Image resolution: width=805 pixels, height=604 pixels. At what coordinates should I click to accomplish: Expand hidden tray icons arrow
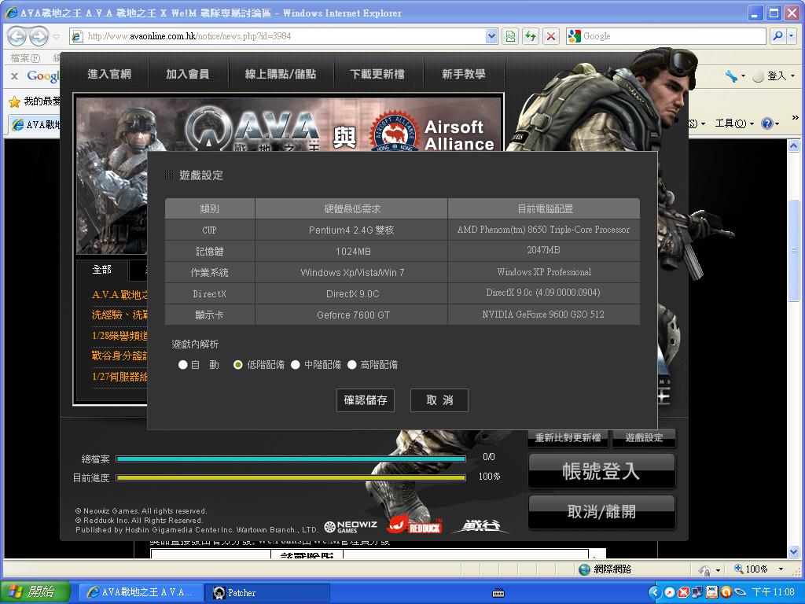(654, 593)
